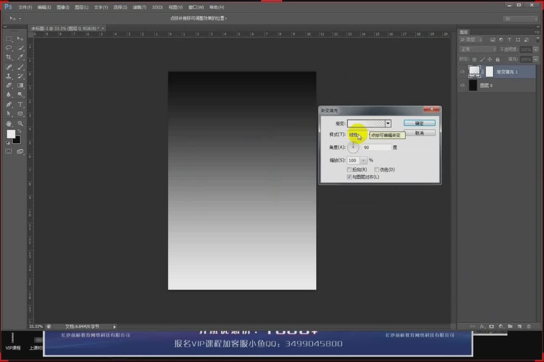
Task: Open the 图层(L) menu
Action: [82, 7]
